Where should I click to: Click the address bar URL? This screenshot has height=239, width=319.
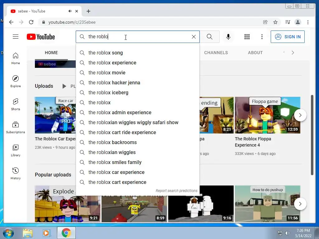coord(72,22)
